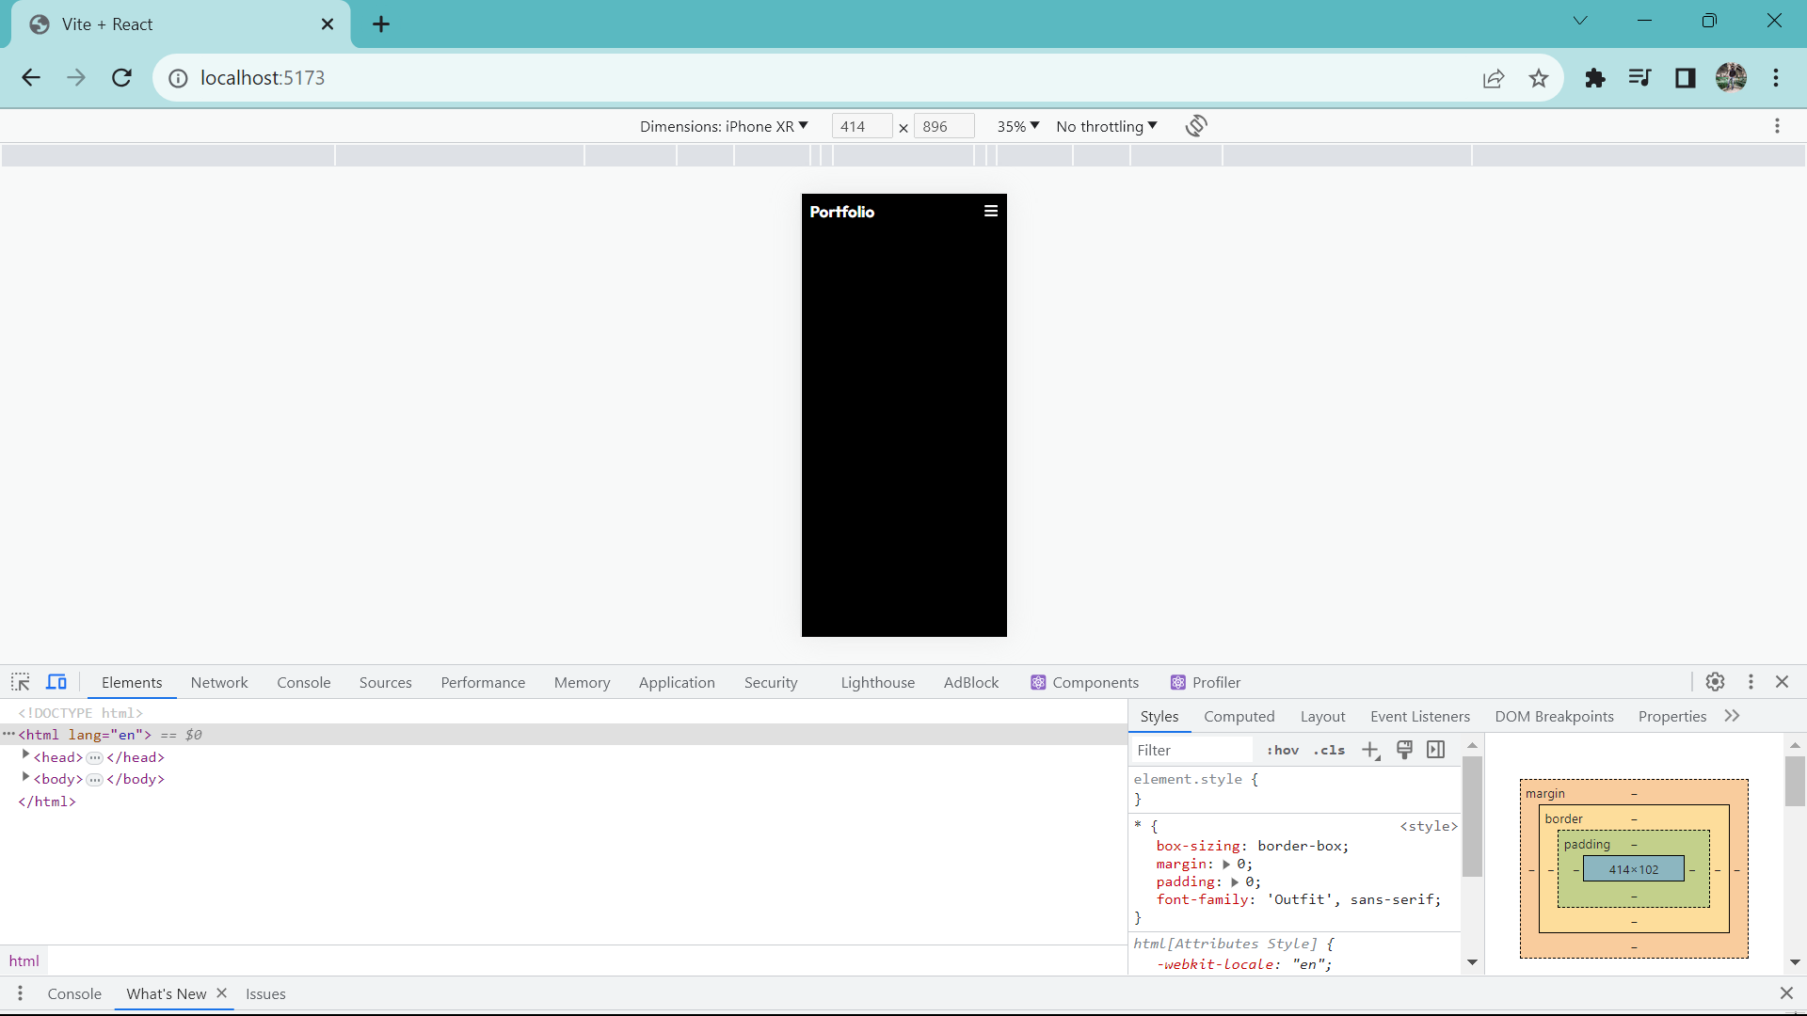The height and width of the screenshot is (1016, 1807).
Task: Reload the localhost page
Action: pos(121,78)
